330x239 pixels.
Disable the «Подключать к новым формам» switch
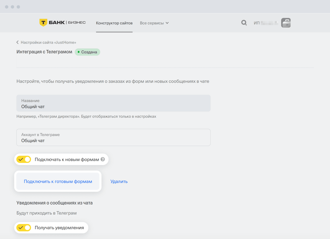click(x=24, y=159)
